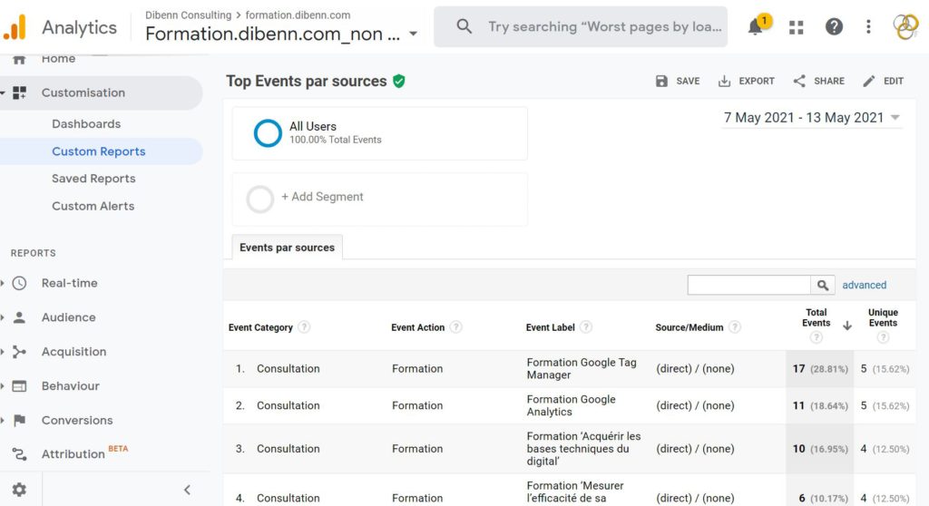Open Admin settings gear icon
This screenshot has height=506, width=929.
click(20, 490)
